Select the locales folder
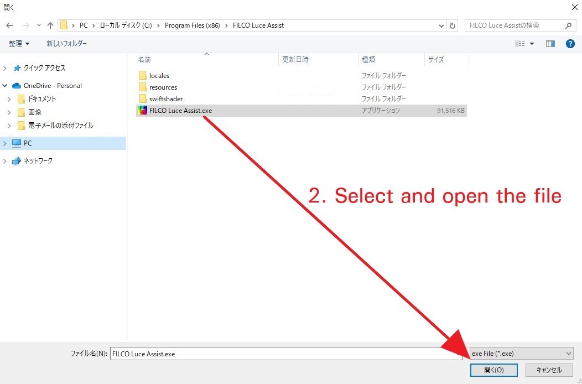582x384 pixels. [x=159, y=76]
